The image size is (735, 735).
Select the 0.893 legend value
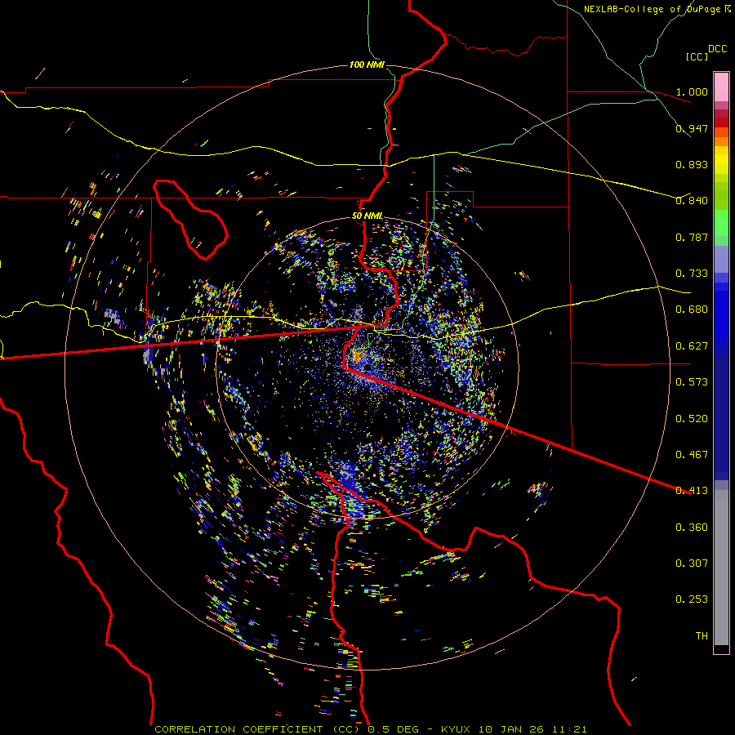pyautogui.click(x=692, y=164)
